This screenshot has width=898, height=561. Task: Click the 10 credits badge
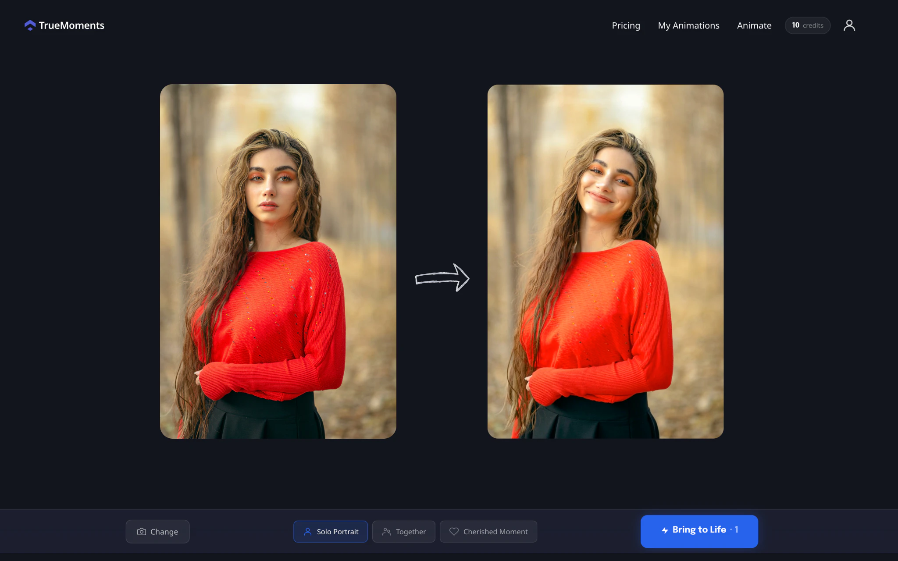[x=807, y=25]
